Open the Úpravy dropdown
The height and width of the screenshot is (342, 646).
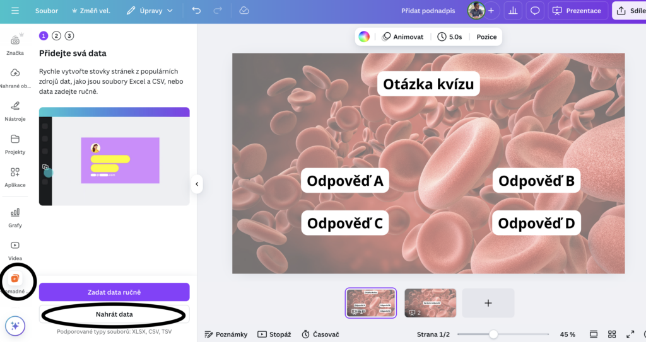coord(149,11)
